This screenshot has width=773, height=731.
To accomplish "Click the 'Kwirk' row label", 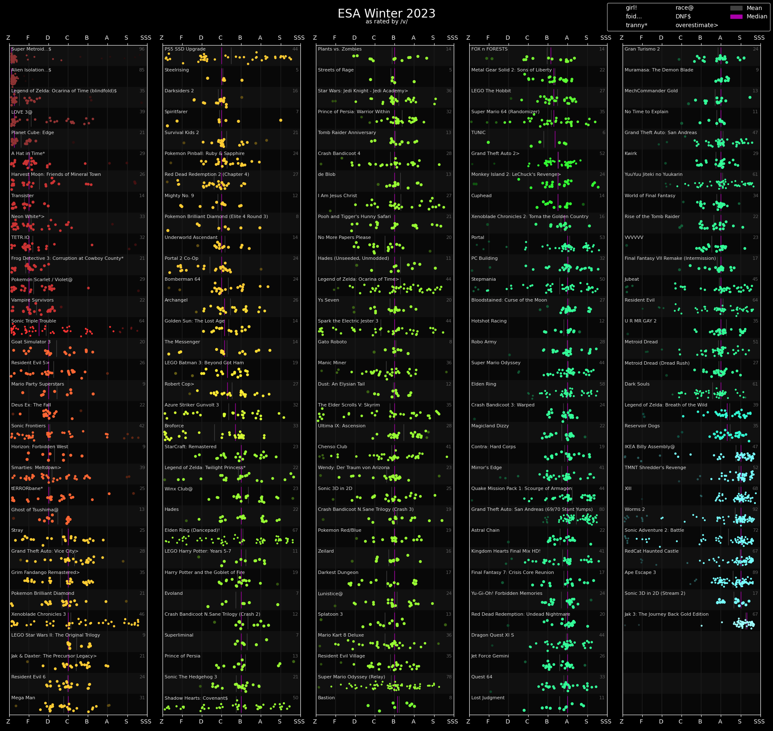I will [631, 154].
